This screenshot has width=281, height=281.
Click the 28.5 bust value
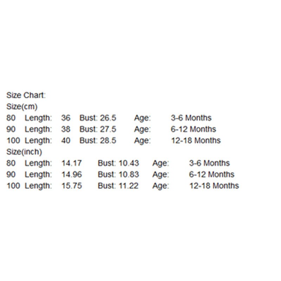pos(108,140)
